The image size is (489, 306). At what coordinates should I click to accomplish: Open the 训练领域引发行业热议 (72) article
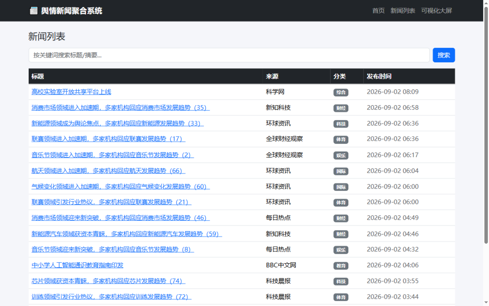coord(111,296)
